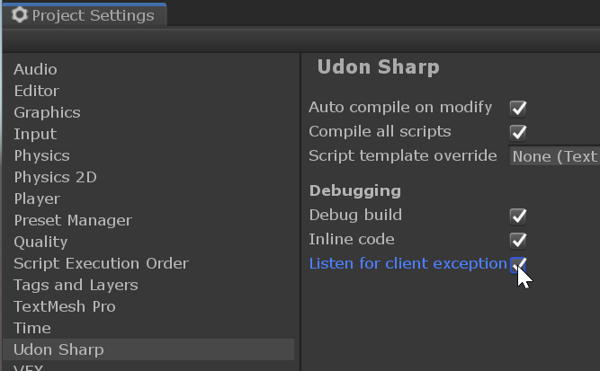Uncheck Compile all scripts checkbox

(518, 133)
